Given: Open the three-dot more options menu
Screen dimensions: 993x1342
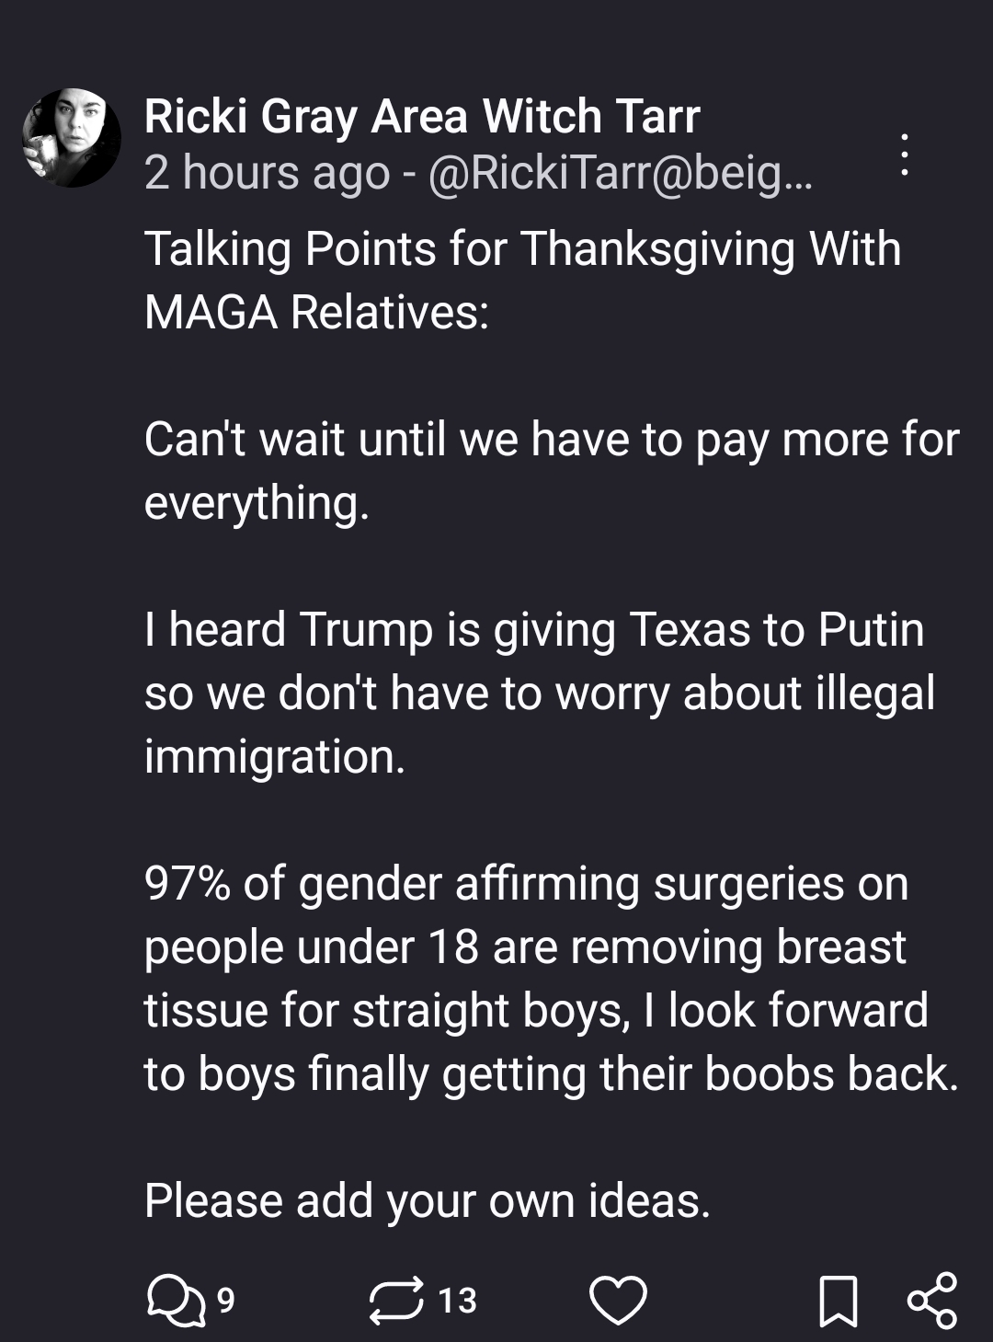Looking at the screenshot, I should click(906, 155).
